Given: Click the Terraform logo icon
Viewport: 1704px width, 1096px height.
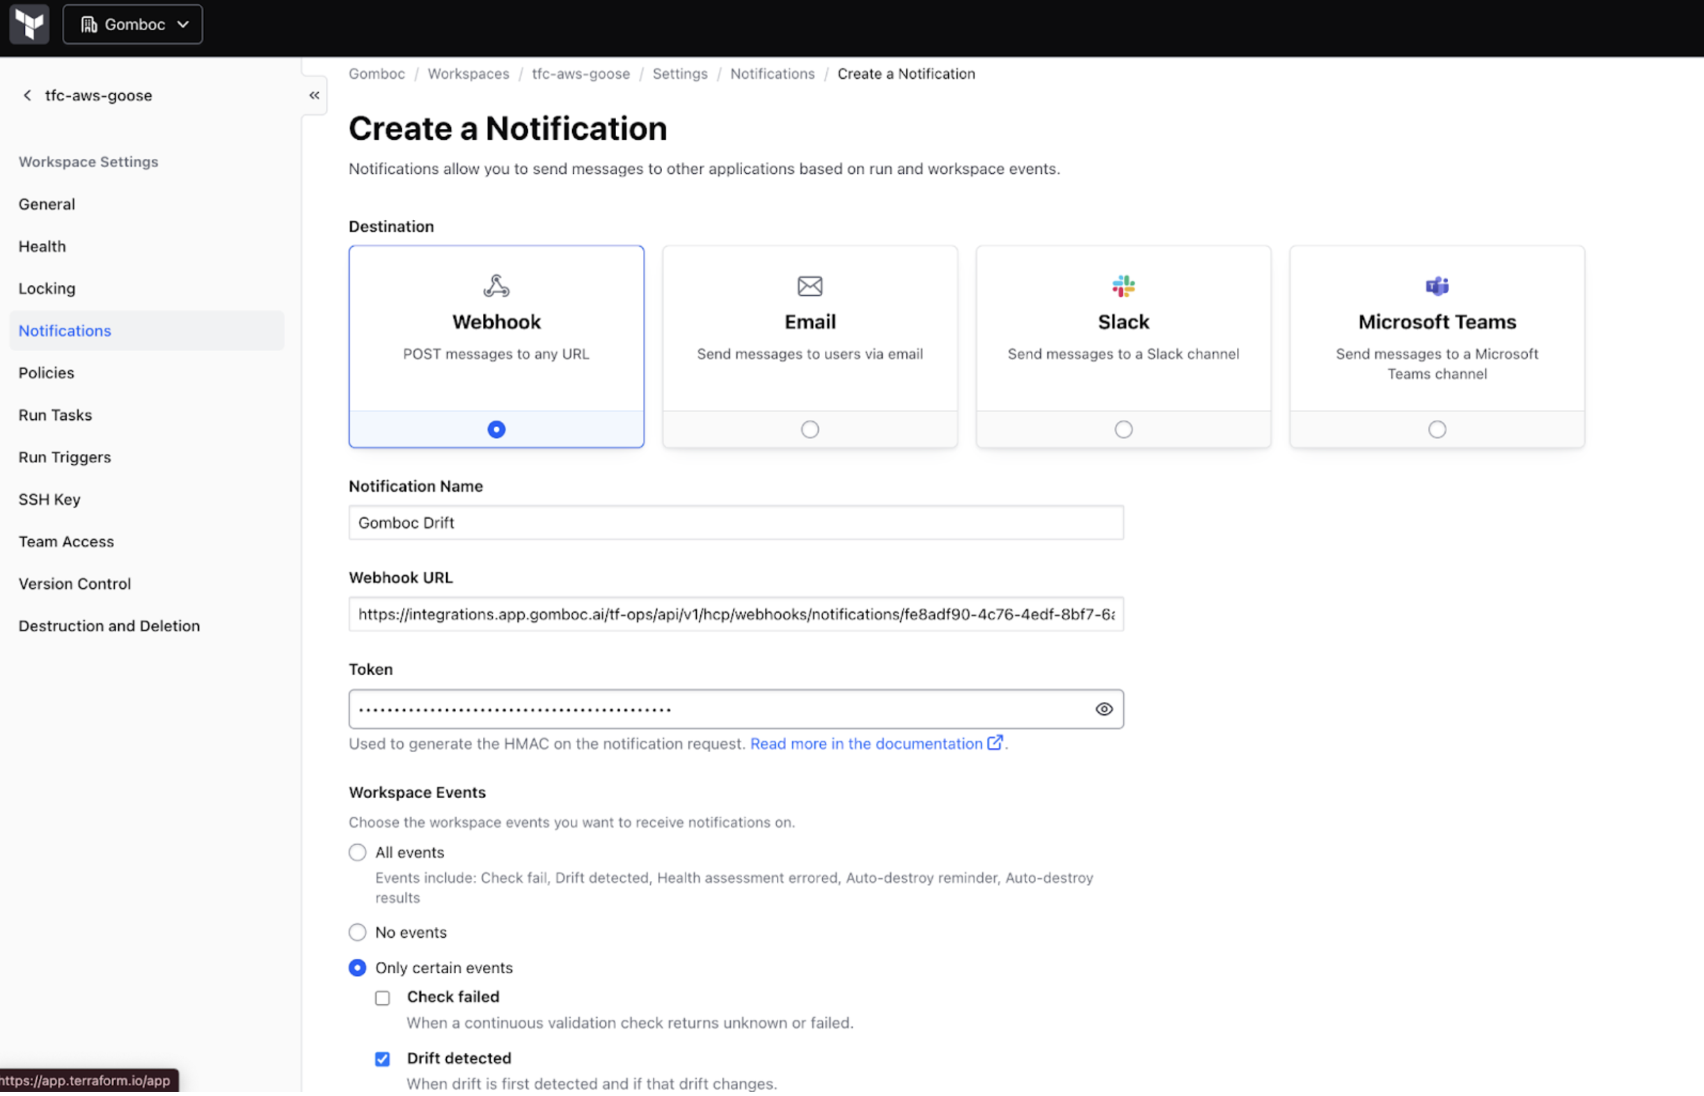Looking at the screenshot, I should point(29,24).
